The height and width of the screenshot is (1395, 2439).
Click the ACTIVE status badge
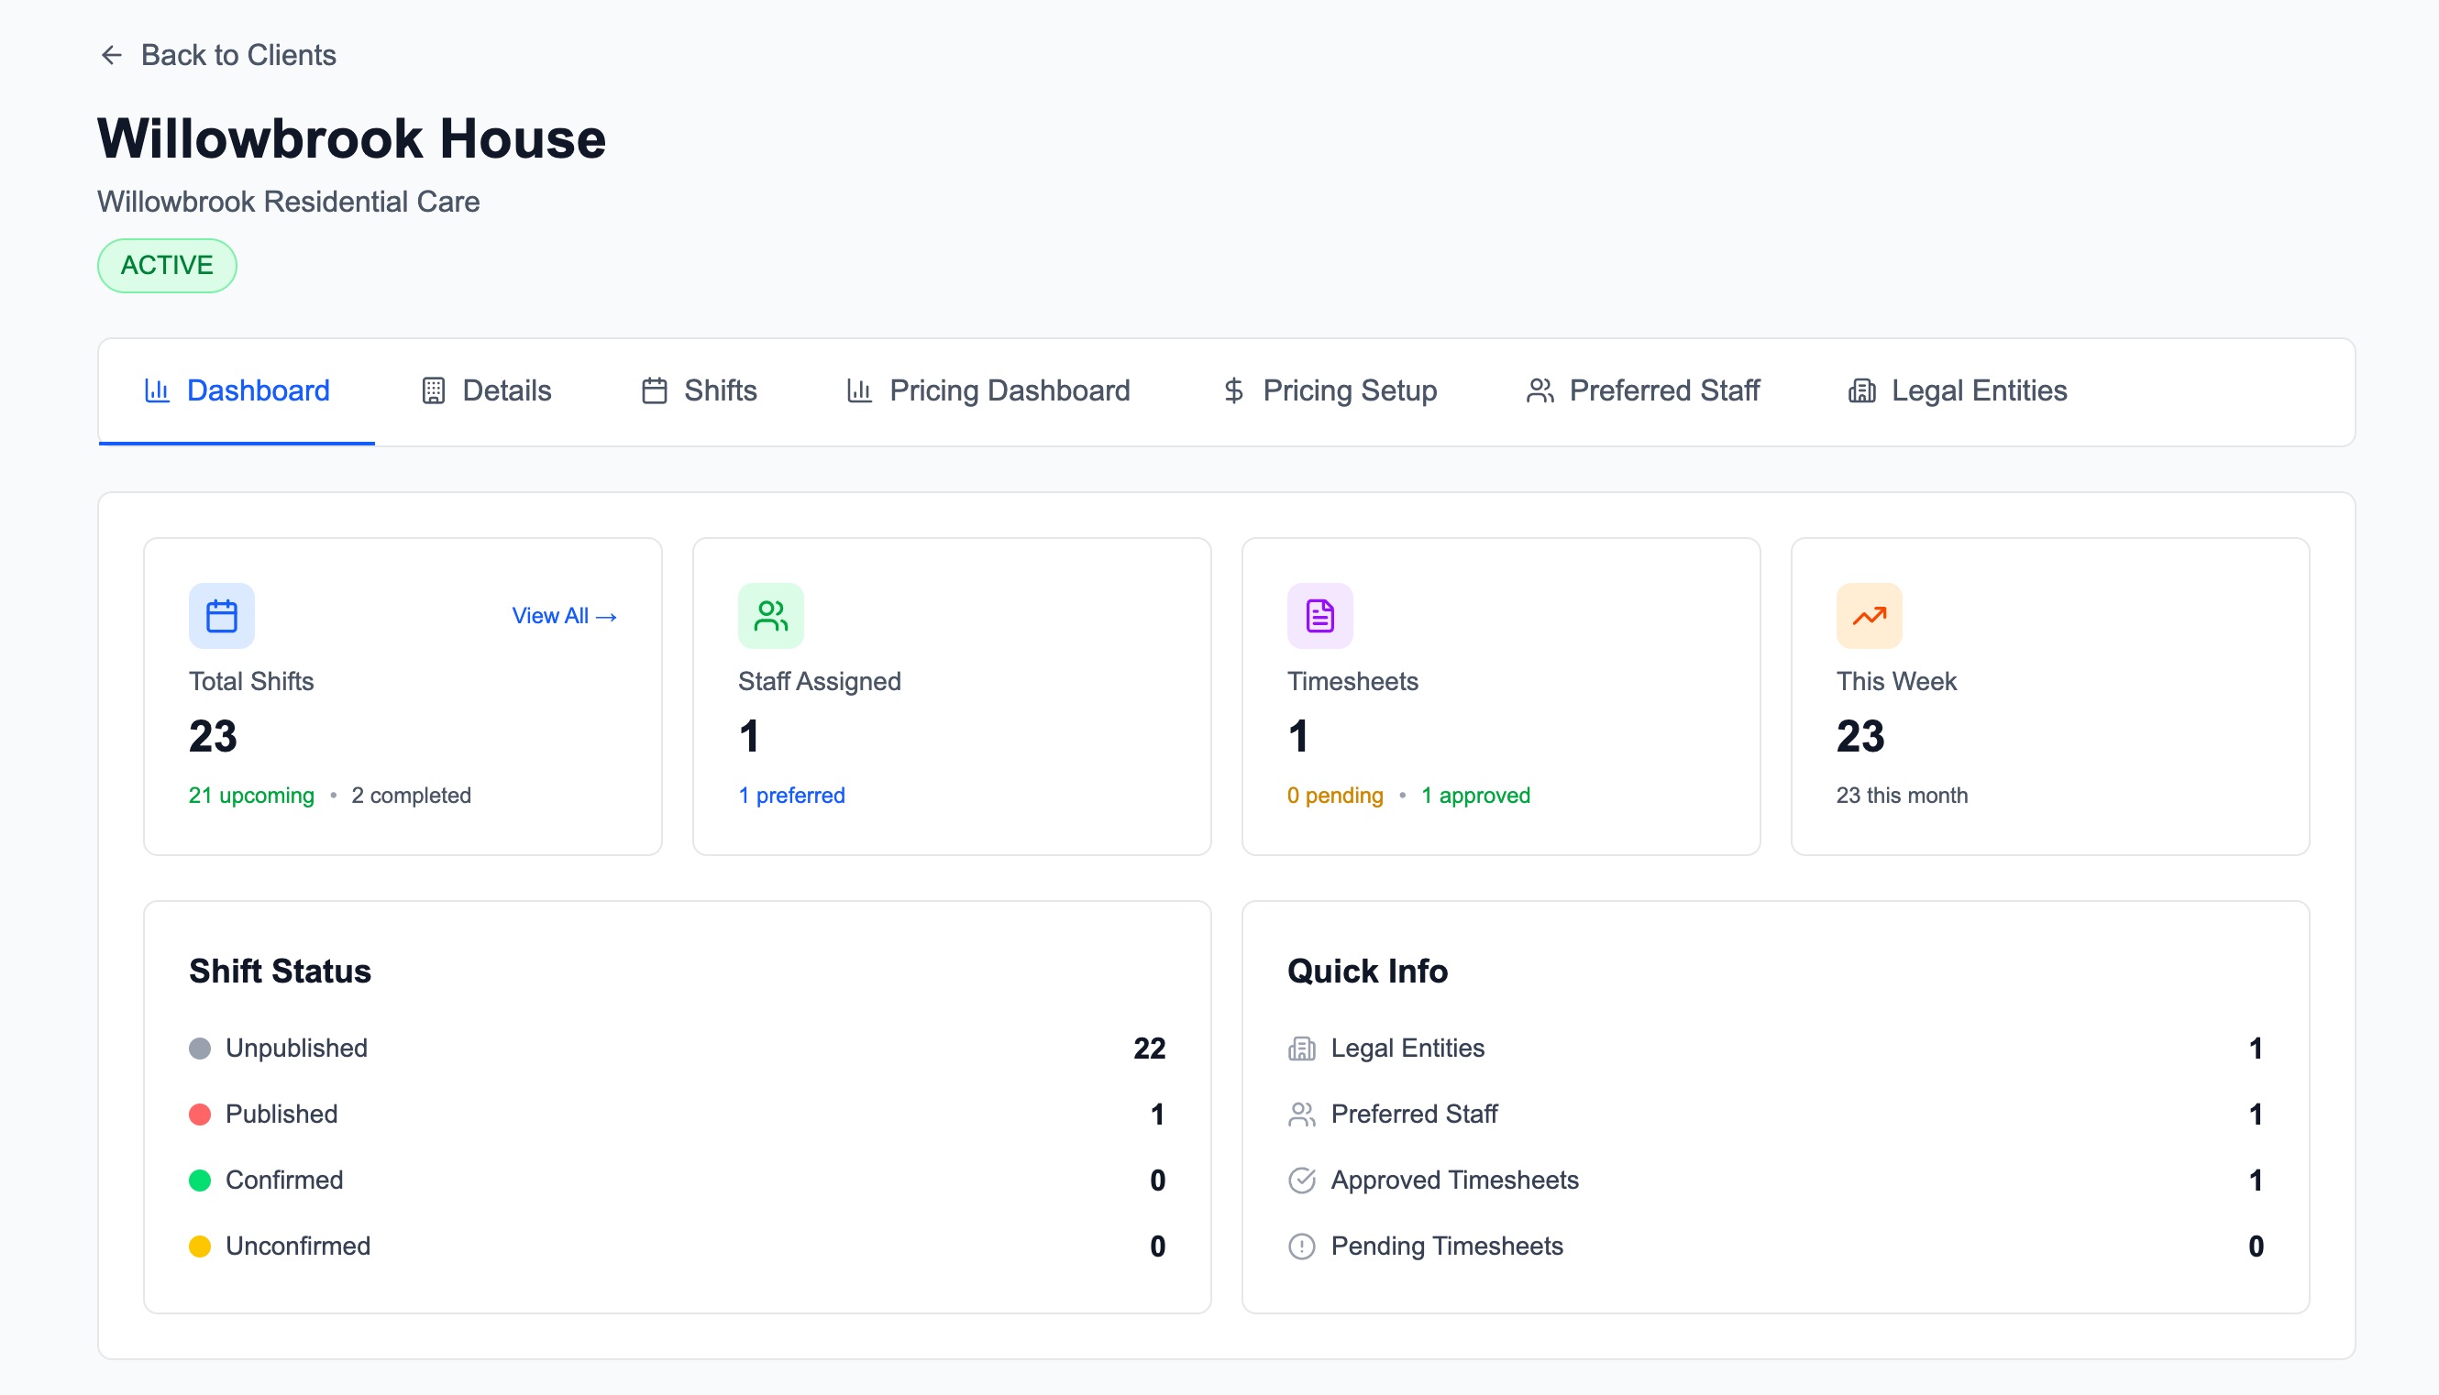[167, 266]
